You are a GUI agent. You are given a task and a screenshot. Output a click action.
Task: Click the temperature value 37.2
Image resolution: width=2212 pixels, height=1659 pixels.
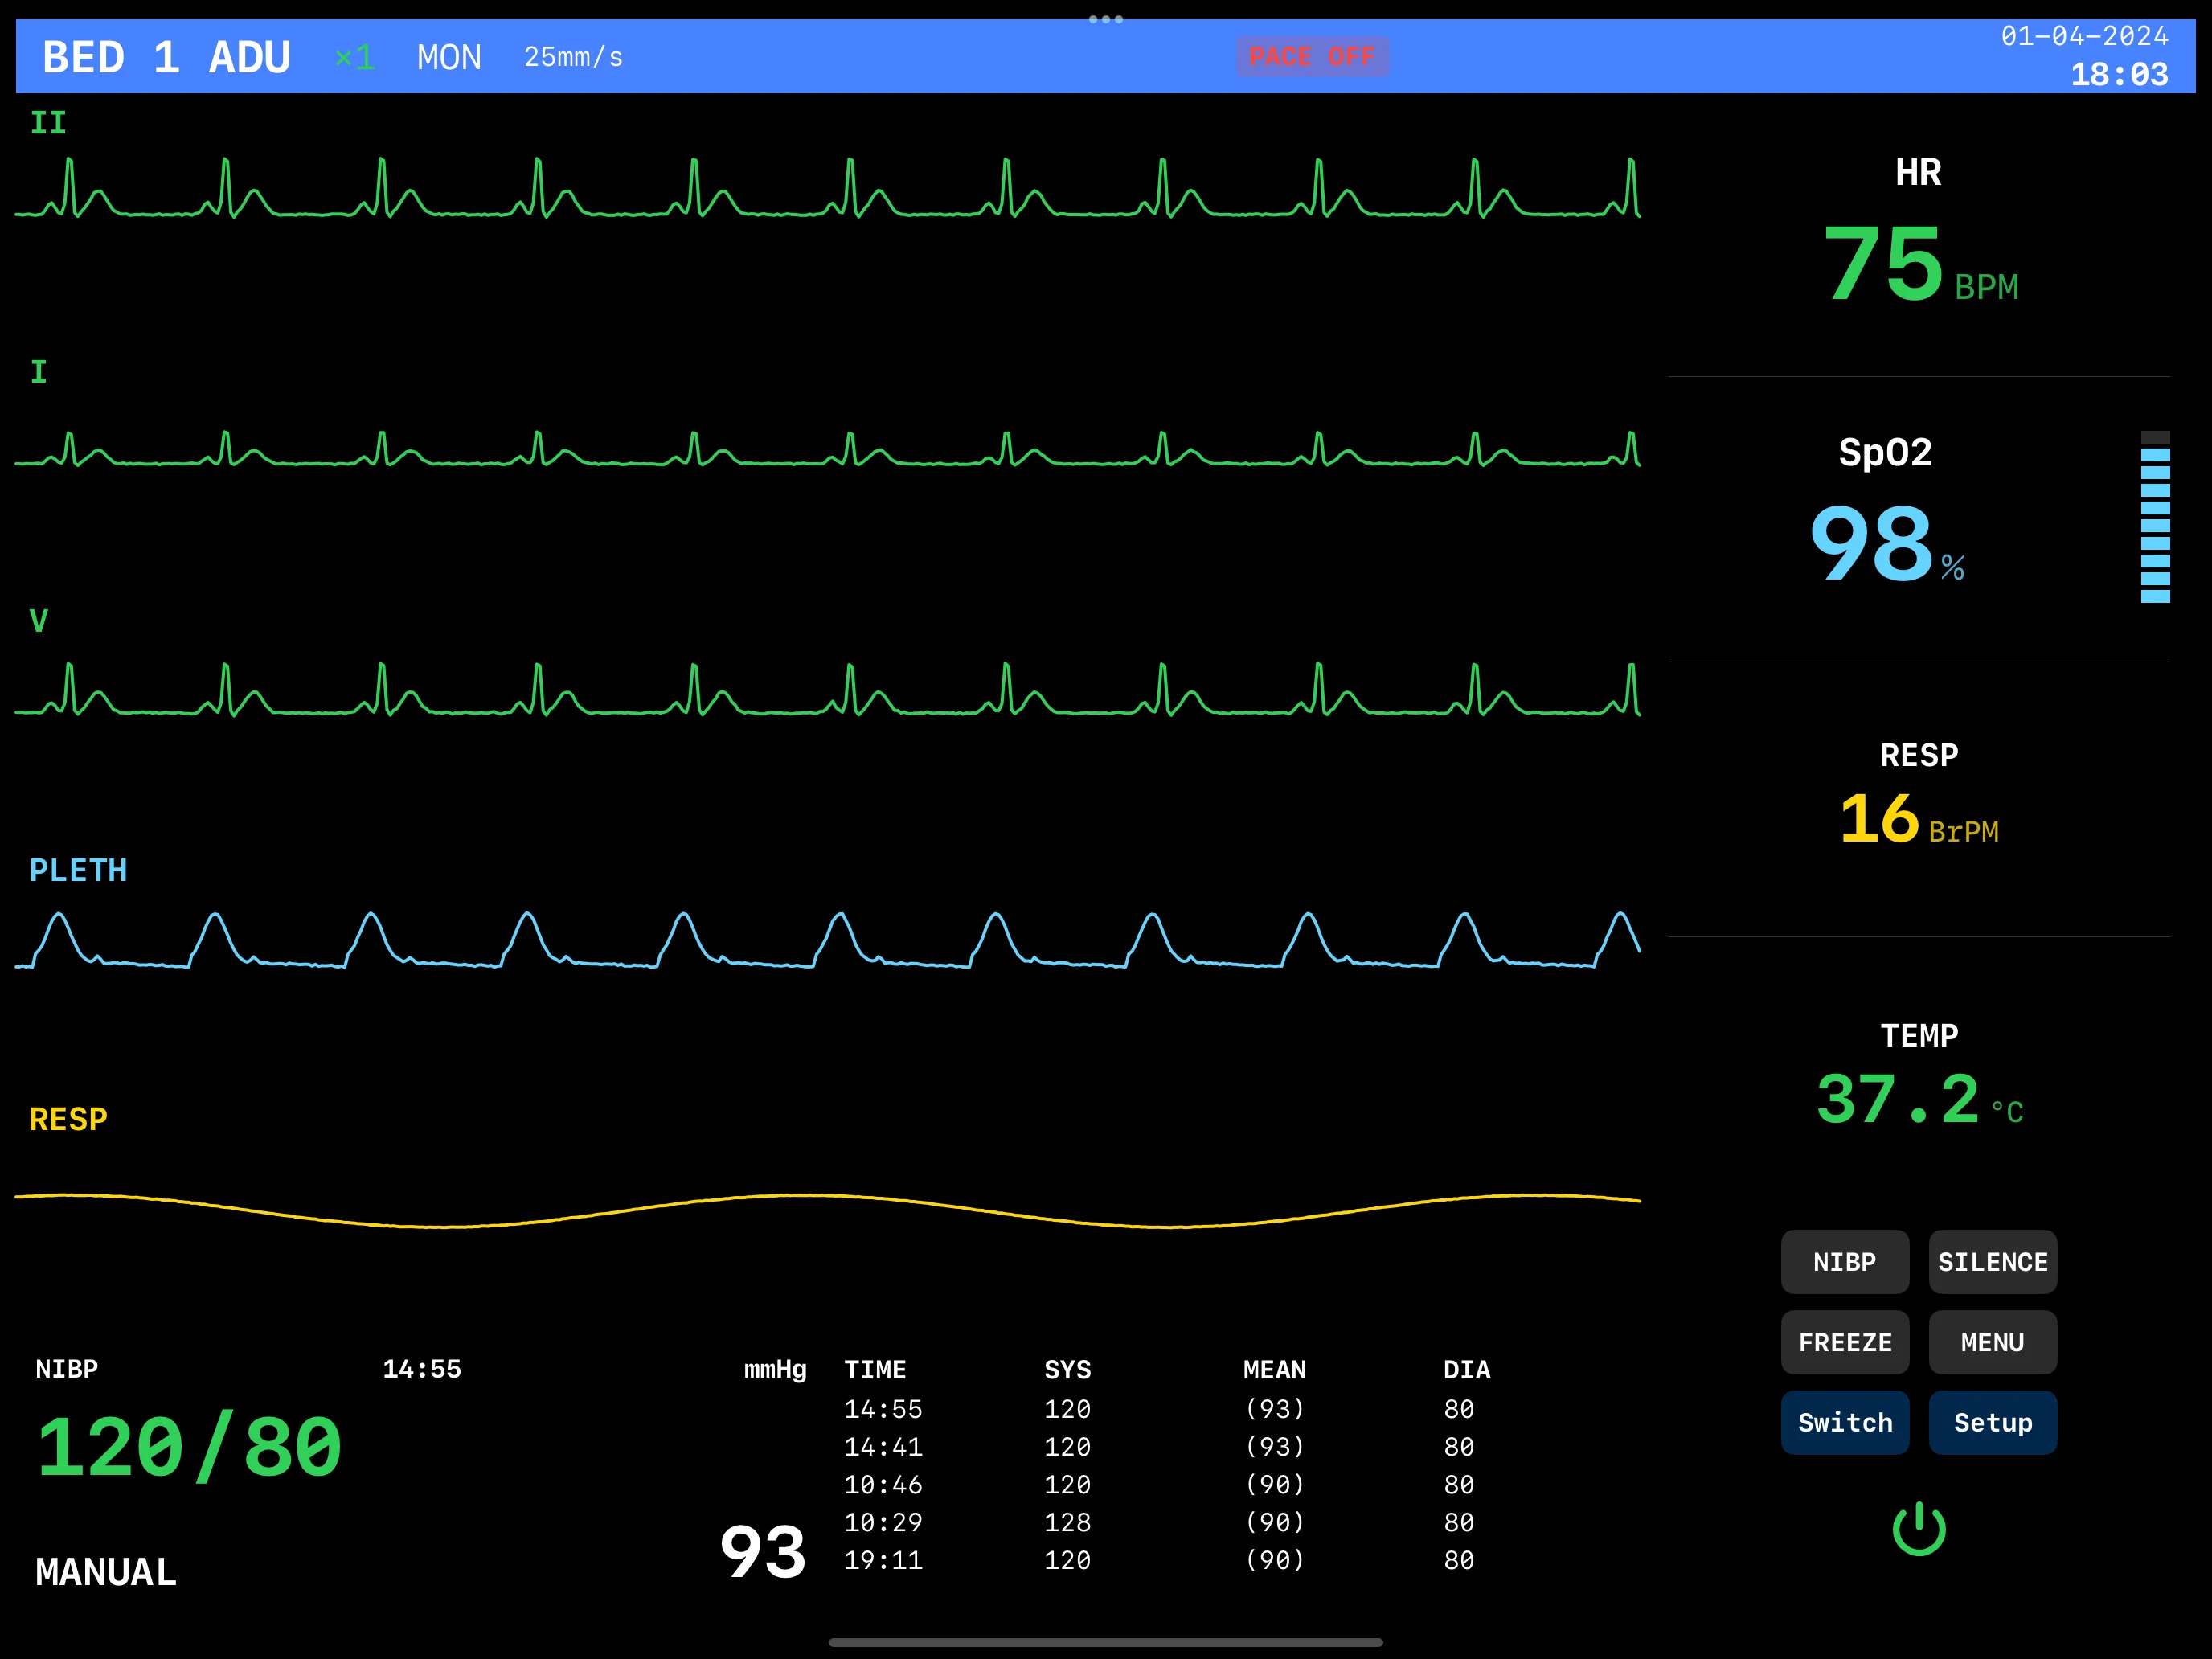coord(1897,1099)
